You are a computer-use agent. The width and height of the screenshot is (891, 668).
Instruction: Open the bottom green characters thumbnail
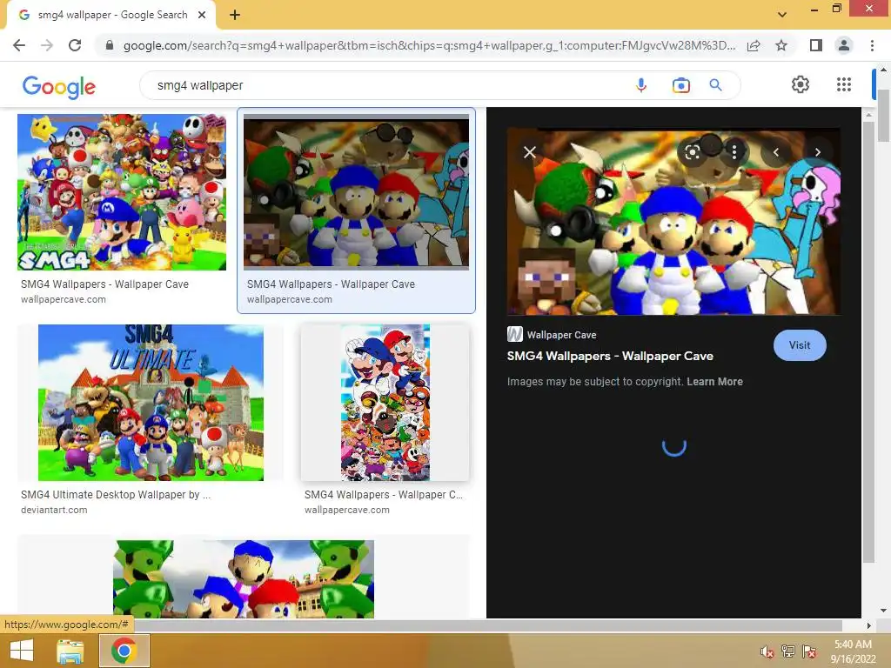244,578
